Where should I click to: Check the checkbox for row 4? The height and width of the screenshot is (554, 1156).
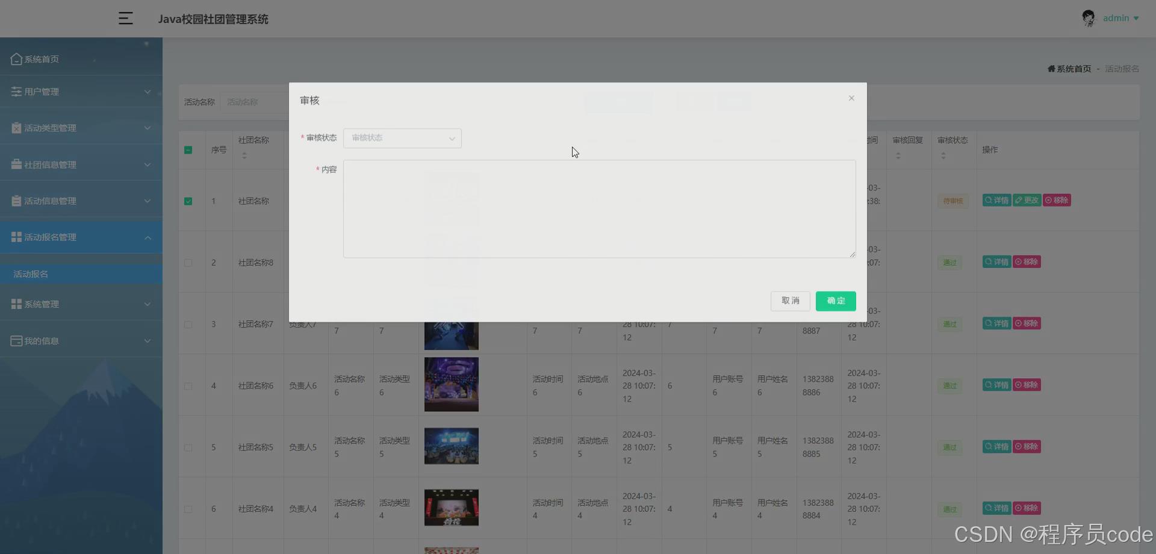(x=188, y=386)
